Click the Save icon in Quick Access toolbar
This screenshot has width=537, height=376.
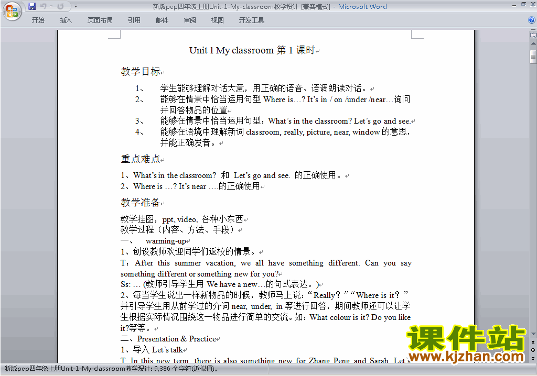pos(32,6)
